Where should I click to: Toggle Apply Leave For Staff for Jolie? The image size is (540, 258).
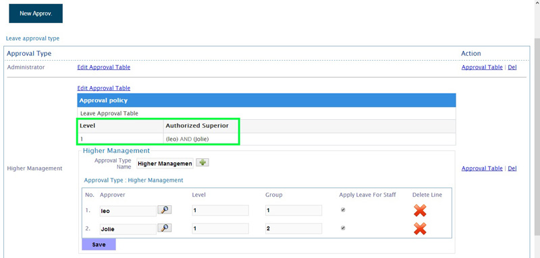[x=343, y=228]
